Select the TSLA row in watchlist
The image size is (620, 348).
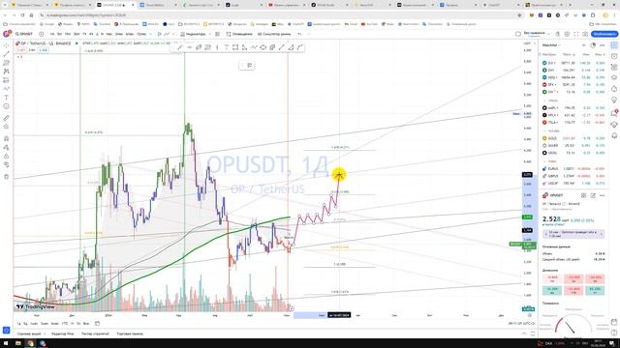pyautogui.click(x=573, y=123)
